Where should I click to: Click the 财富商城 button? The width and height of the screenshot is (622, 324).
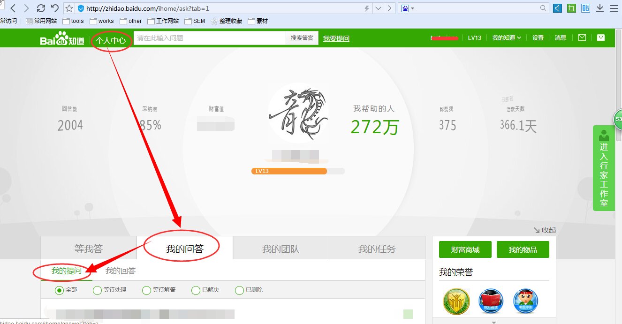[x=465, y=249]
